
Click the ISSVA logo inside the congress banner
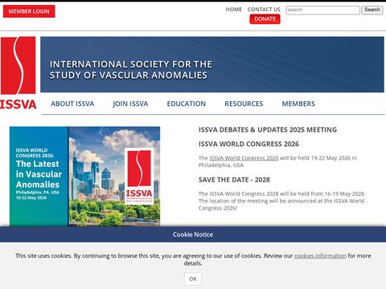click(139, 177)
